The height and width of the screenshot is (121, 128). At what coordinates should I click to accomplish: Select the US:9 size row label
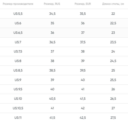18,80
